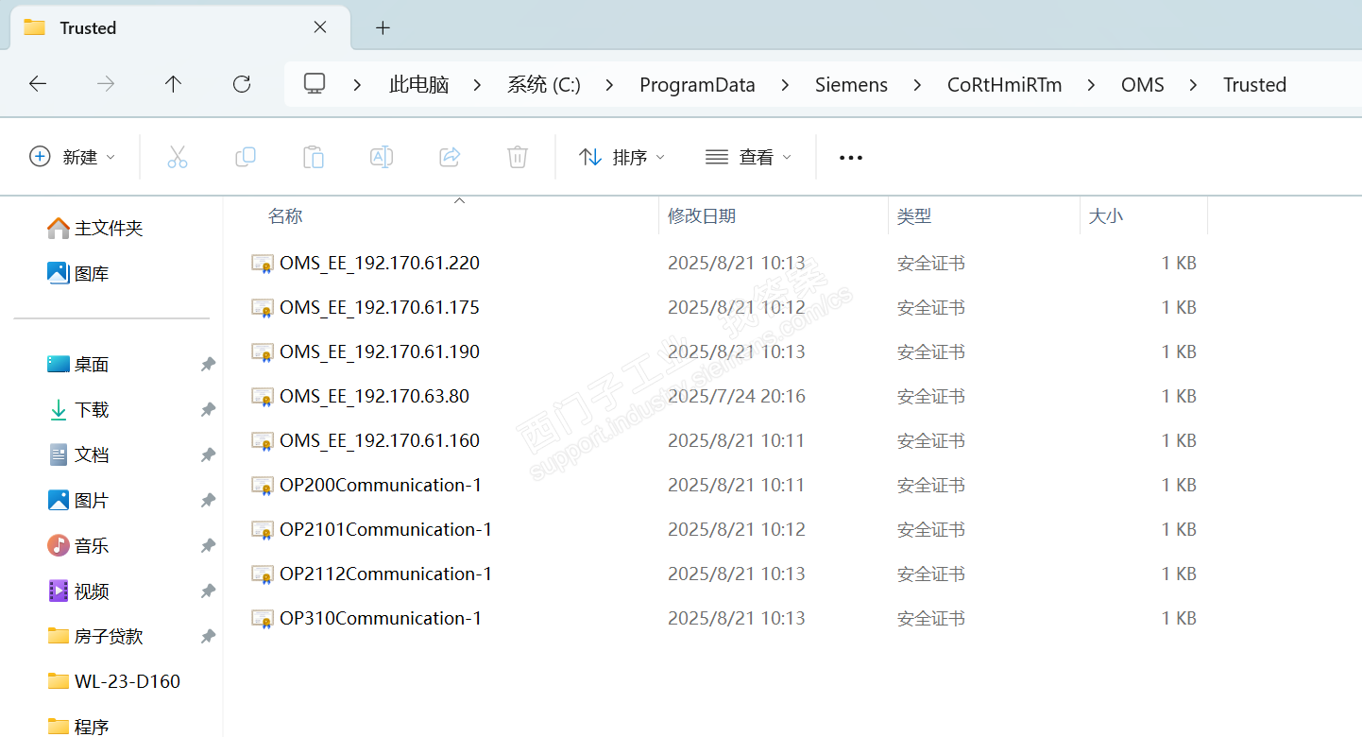Click certificate icon of OMS_EE_192.170.61.160

(x=263, y=441)
